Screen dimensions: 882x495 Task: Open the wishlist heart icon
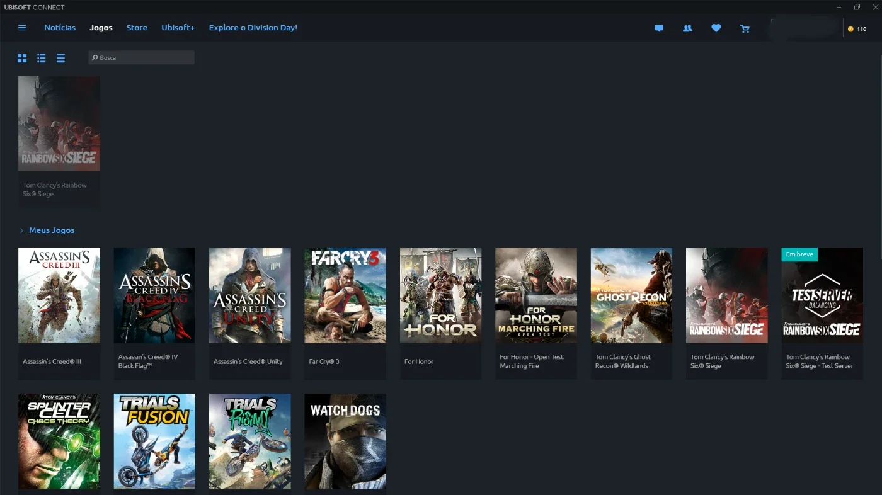point(716,28)
